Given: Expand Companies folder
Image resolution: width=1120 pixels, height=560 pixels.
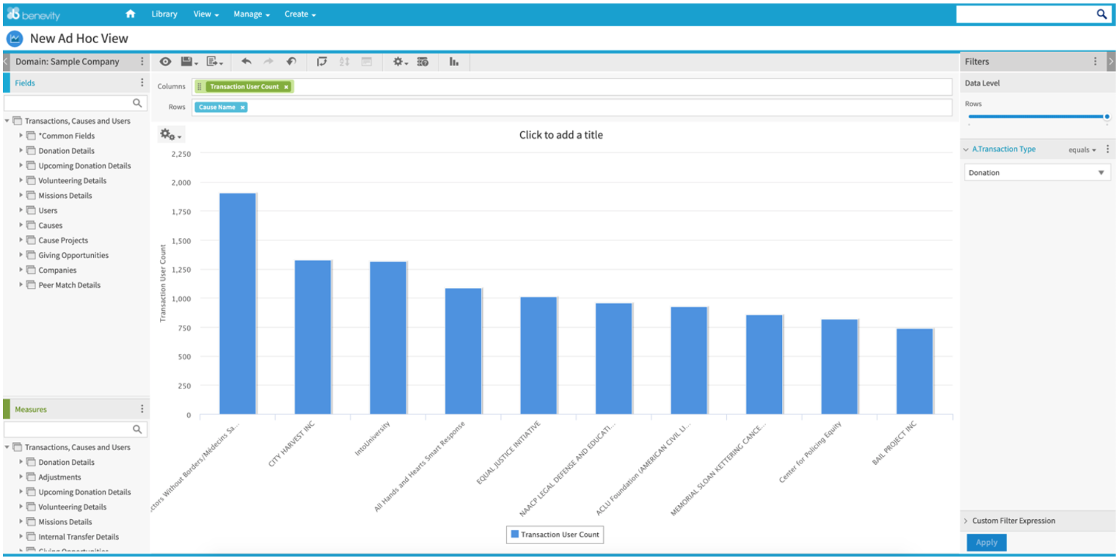Looking at the screenshot, I should 21,269.
